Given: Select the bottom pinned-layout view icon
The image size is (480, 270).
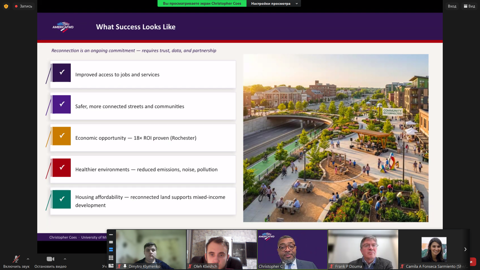Looking at the screenshot, I should (111, 265).
